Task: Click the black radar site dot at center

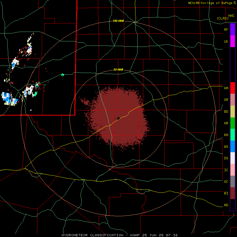Action: (x=118, y=118)
